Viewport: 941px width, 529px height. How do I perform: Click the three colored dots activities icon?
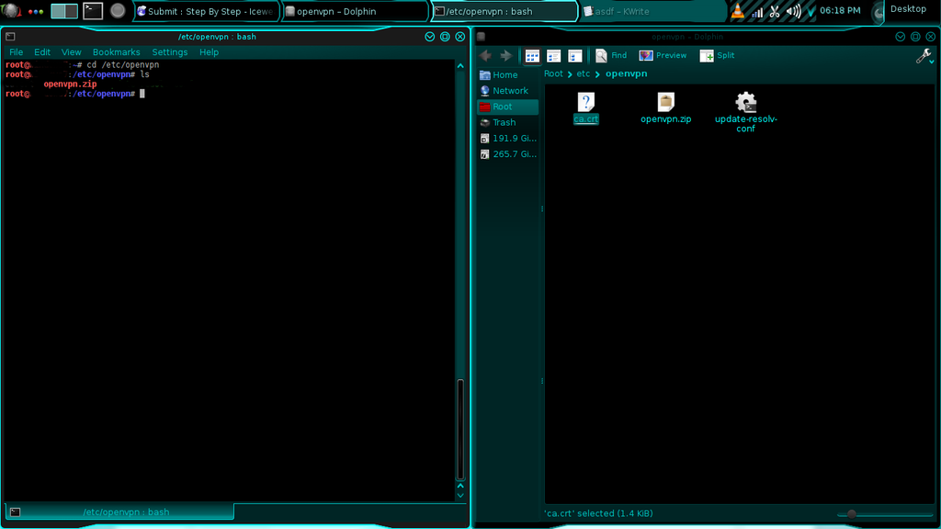pyautogui.click(x=36, y=11)
